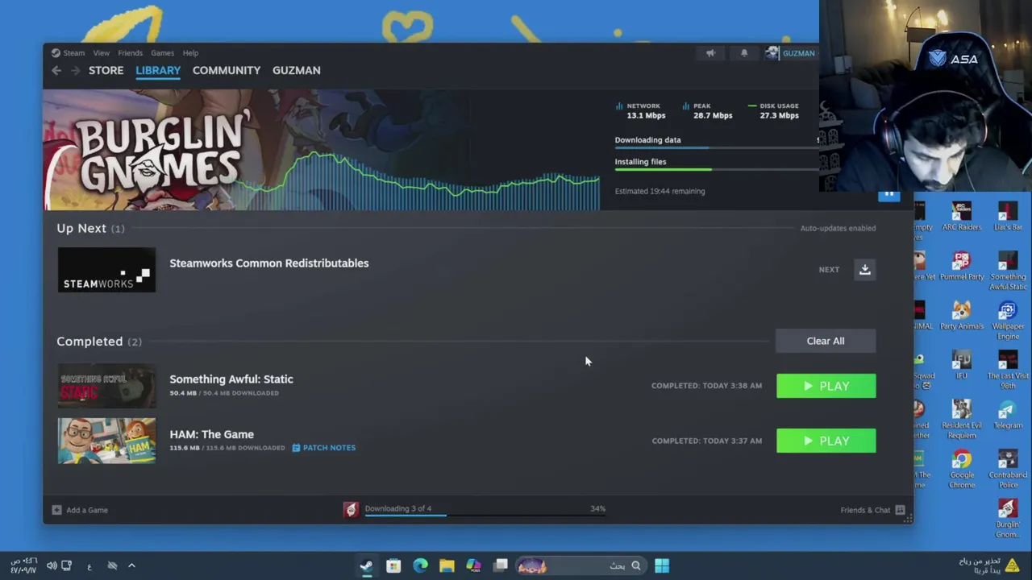Switch to the STORE tab

coord(106,71)
